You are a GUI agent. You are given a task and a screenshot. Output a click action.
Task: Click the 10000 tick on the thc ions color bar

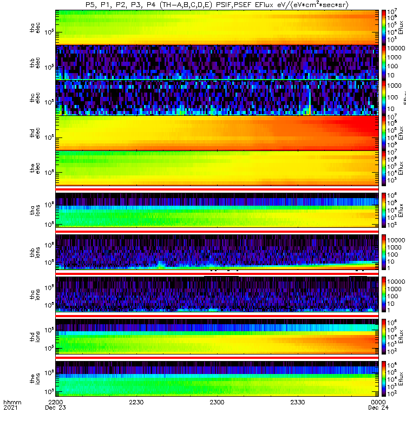coord(396,281)
